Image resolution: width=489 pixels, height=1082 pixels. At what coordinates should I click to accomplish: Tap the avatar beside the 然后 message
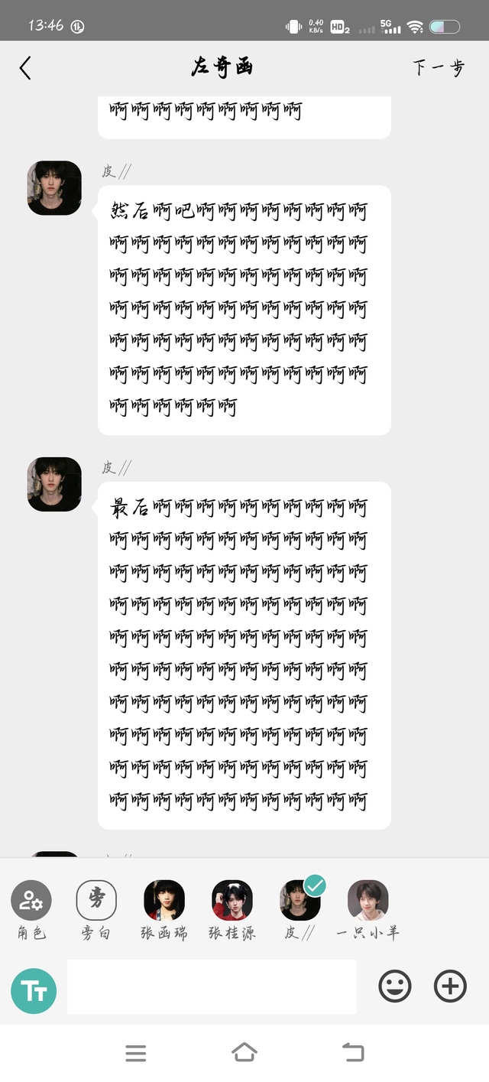54,187
